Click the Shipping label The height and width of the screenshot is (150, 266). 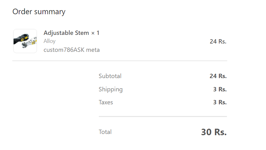[111, 90]
